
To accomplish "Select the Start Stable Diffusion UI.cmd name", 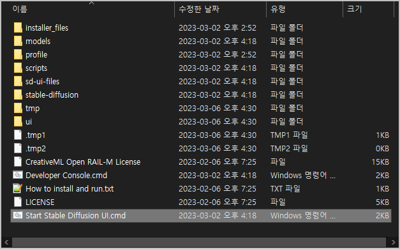I will coord(75,215).
